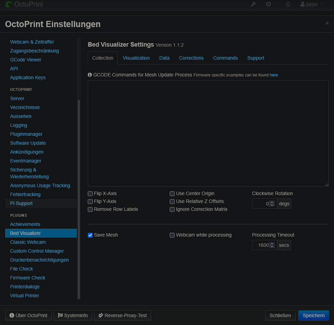
Task: Enable Use Center Origin checkbox
Action: coord(172,194)
